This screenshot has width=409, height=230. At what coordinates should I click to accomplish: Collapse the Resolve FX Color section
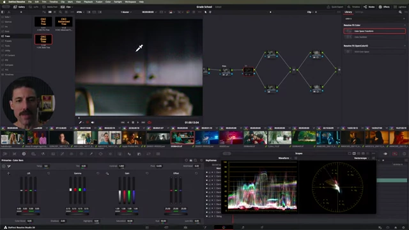click(405, 26)
